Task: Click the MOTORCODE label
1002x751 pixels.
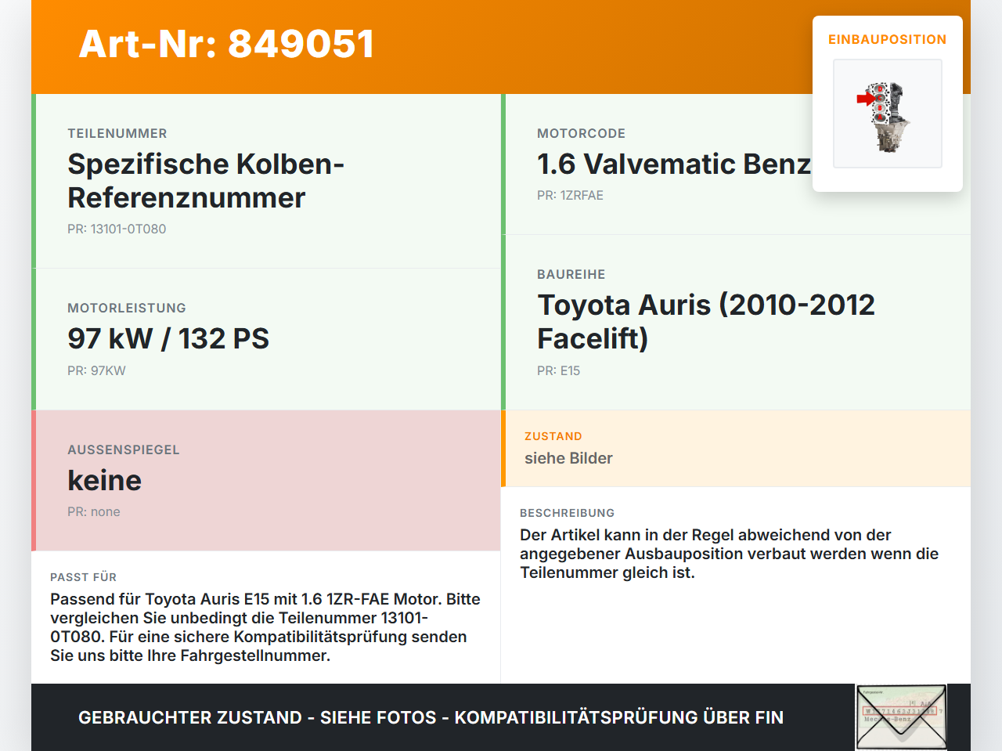Action: pos(582,133)
